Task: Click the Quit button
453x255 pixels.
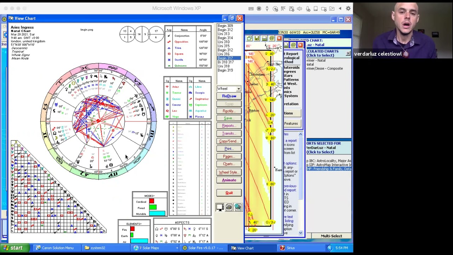Action: [229, 193]
